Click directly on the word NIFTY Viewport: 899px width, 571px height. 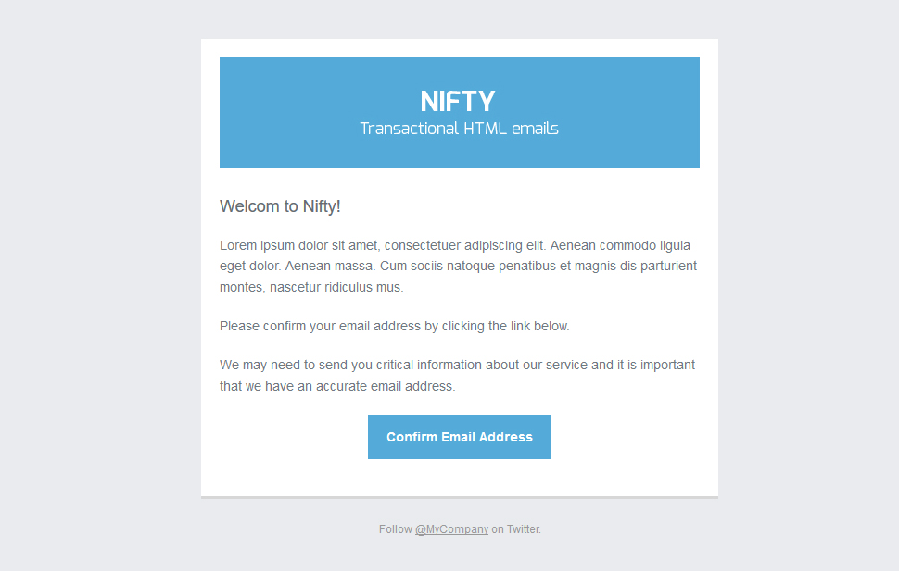tap(458, 101)
